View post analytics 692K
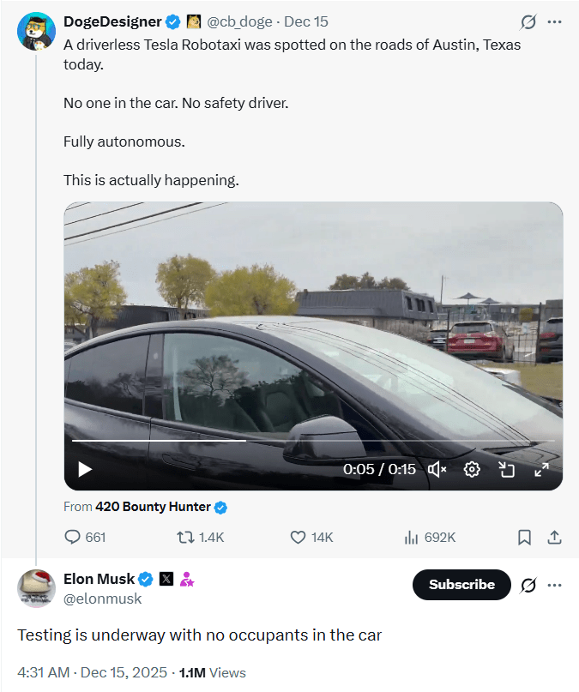Viewport: 579px width, 692px height. (x=430, y=537)
